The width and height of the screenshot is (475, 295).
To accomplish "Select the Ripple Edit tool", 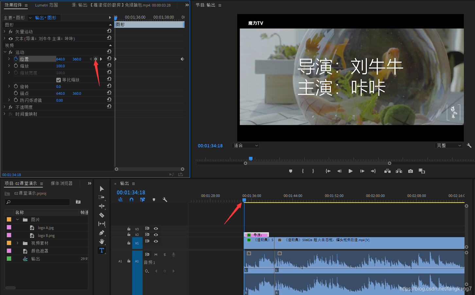I will 102,206.
